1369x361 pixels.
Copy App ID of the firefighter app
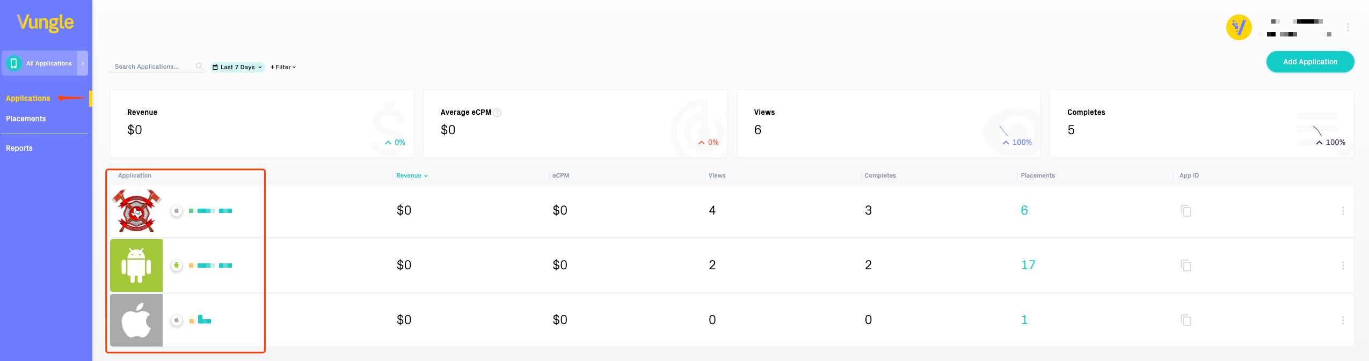point(1185,211)
